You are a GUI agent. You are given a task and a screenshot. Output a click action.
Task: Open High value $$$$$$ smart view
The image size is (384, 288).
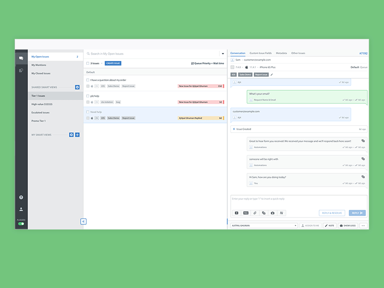[x=56, y=104]
